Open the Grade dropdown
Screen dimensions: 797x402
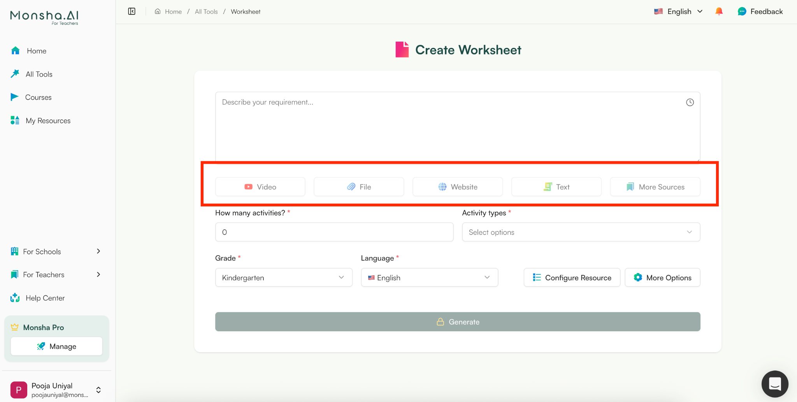[283, 277]
